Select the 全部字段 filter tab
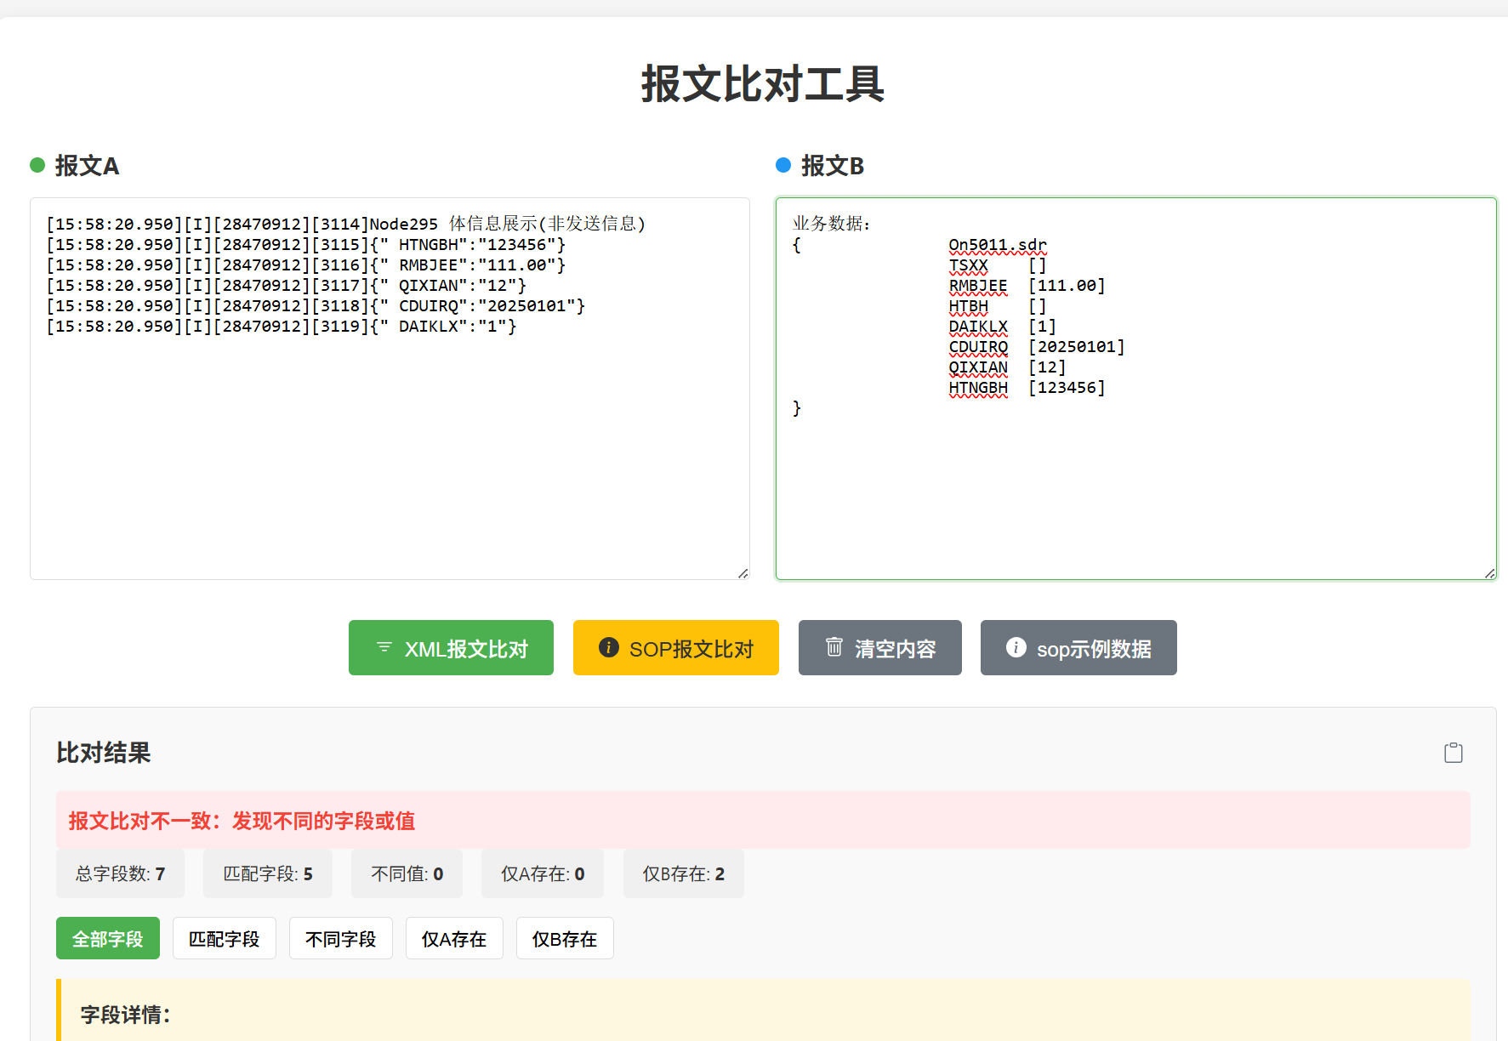The height and width of the screenshot is (1041, 1508). [108, 938]
